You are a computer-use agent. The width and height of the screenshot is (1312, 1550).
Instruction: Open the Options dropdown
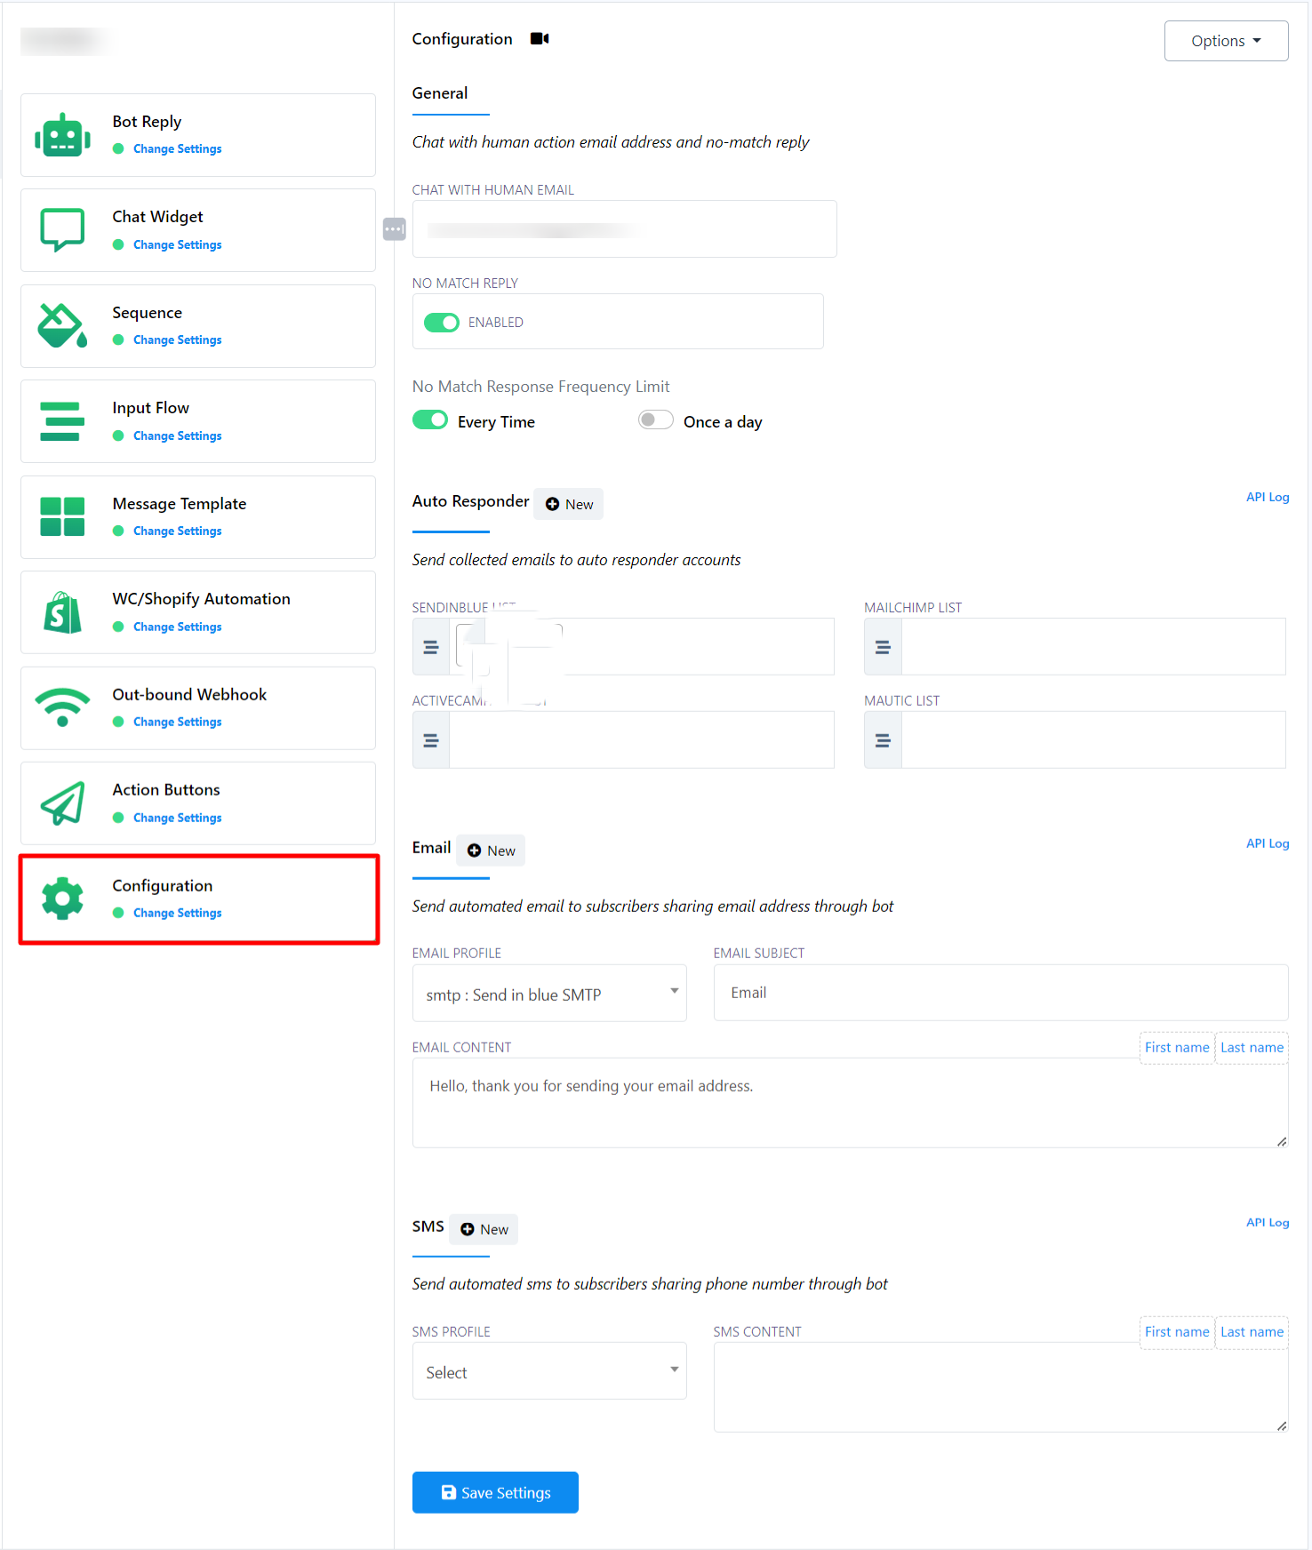click(x=1226, y=41)
